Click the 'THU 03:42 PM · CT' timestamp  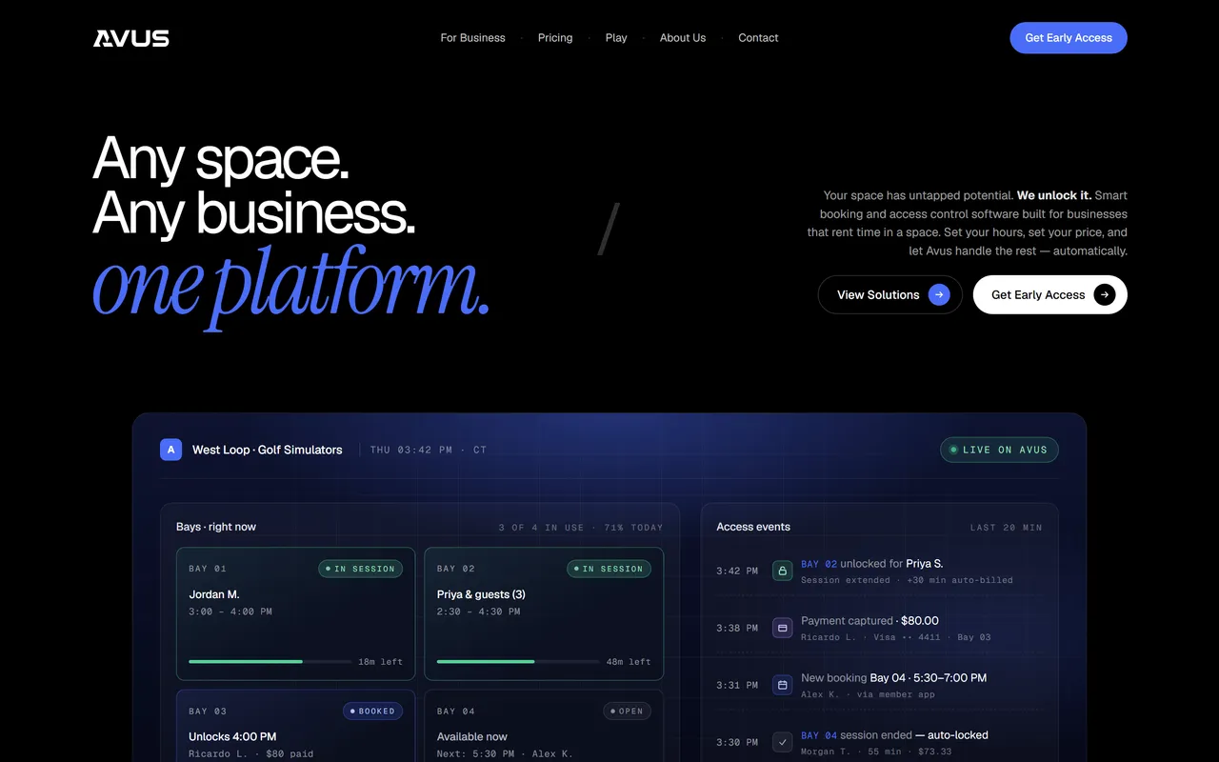[x=429, y=450]
